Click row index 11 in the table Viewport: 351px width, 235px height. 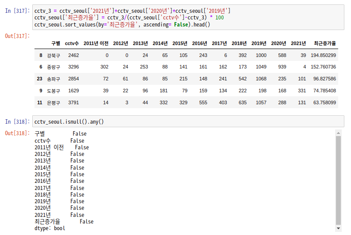(x=40, y=102)
